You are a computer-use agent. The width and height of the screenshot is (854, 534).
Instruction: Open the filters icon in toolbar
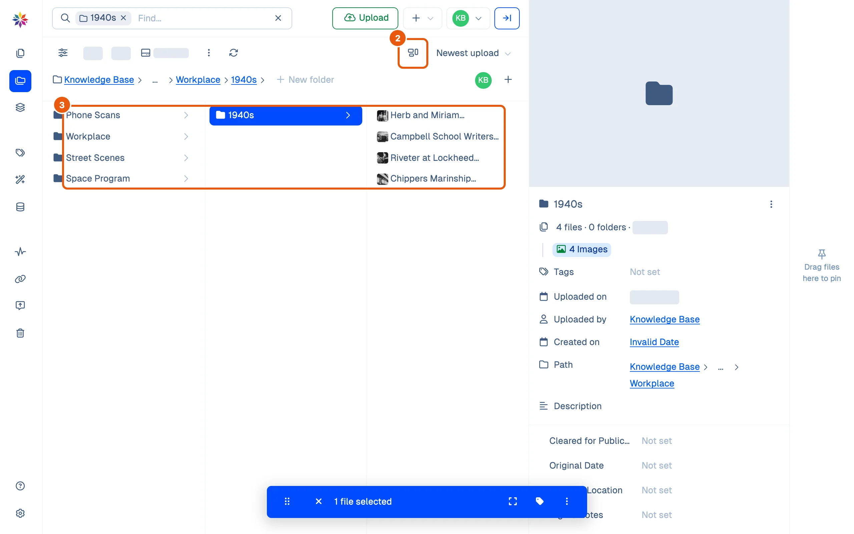coord(63,53)
